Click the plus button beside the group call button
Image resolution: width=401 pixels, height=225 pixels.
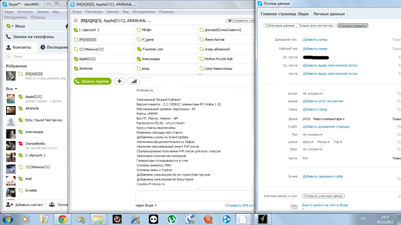click(119, 81)
